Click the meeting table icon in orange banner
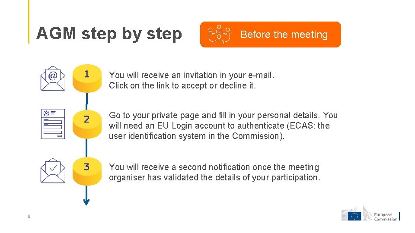Image resolution: width=415 pixels, height=233 pixels. [219, 35]
